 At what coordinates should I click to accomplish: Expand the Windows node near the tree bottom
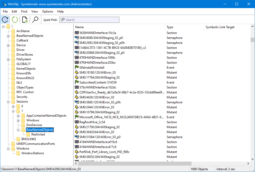point(8,148)
